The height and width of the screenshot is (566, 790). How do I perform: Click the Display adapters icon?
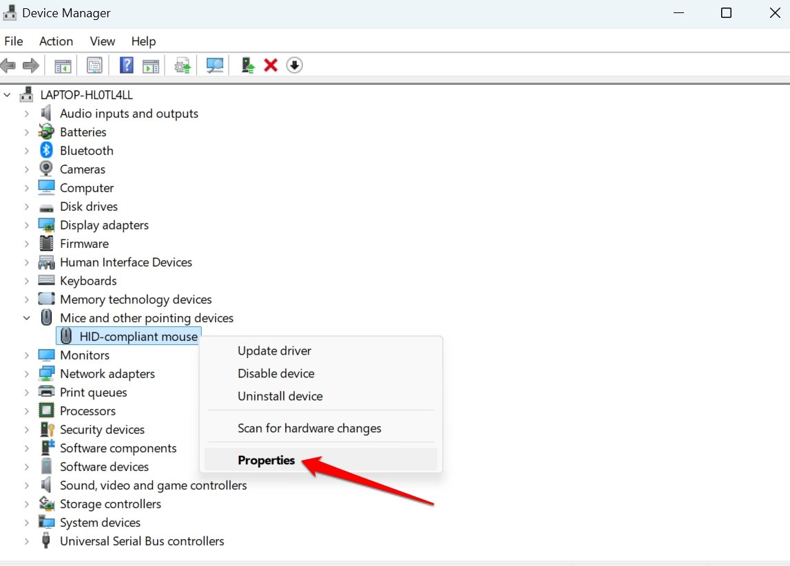(46, 224)
